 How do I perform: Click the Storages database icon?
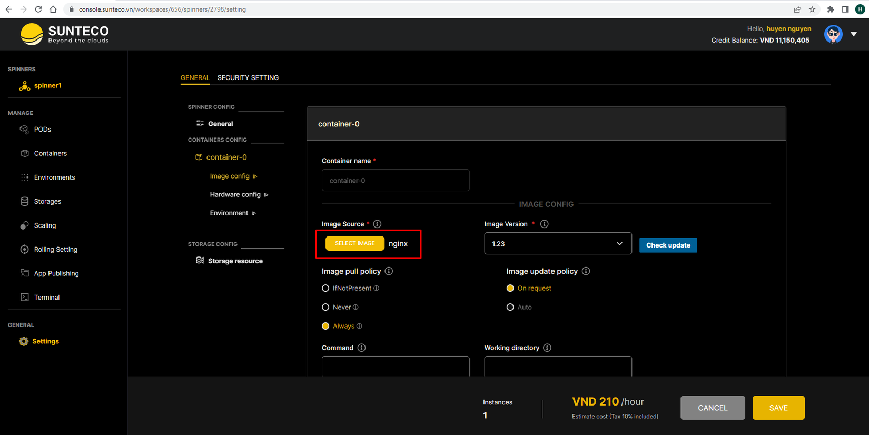(x=24, y=201)
